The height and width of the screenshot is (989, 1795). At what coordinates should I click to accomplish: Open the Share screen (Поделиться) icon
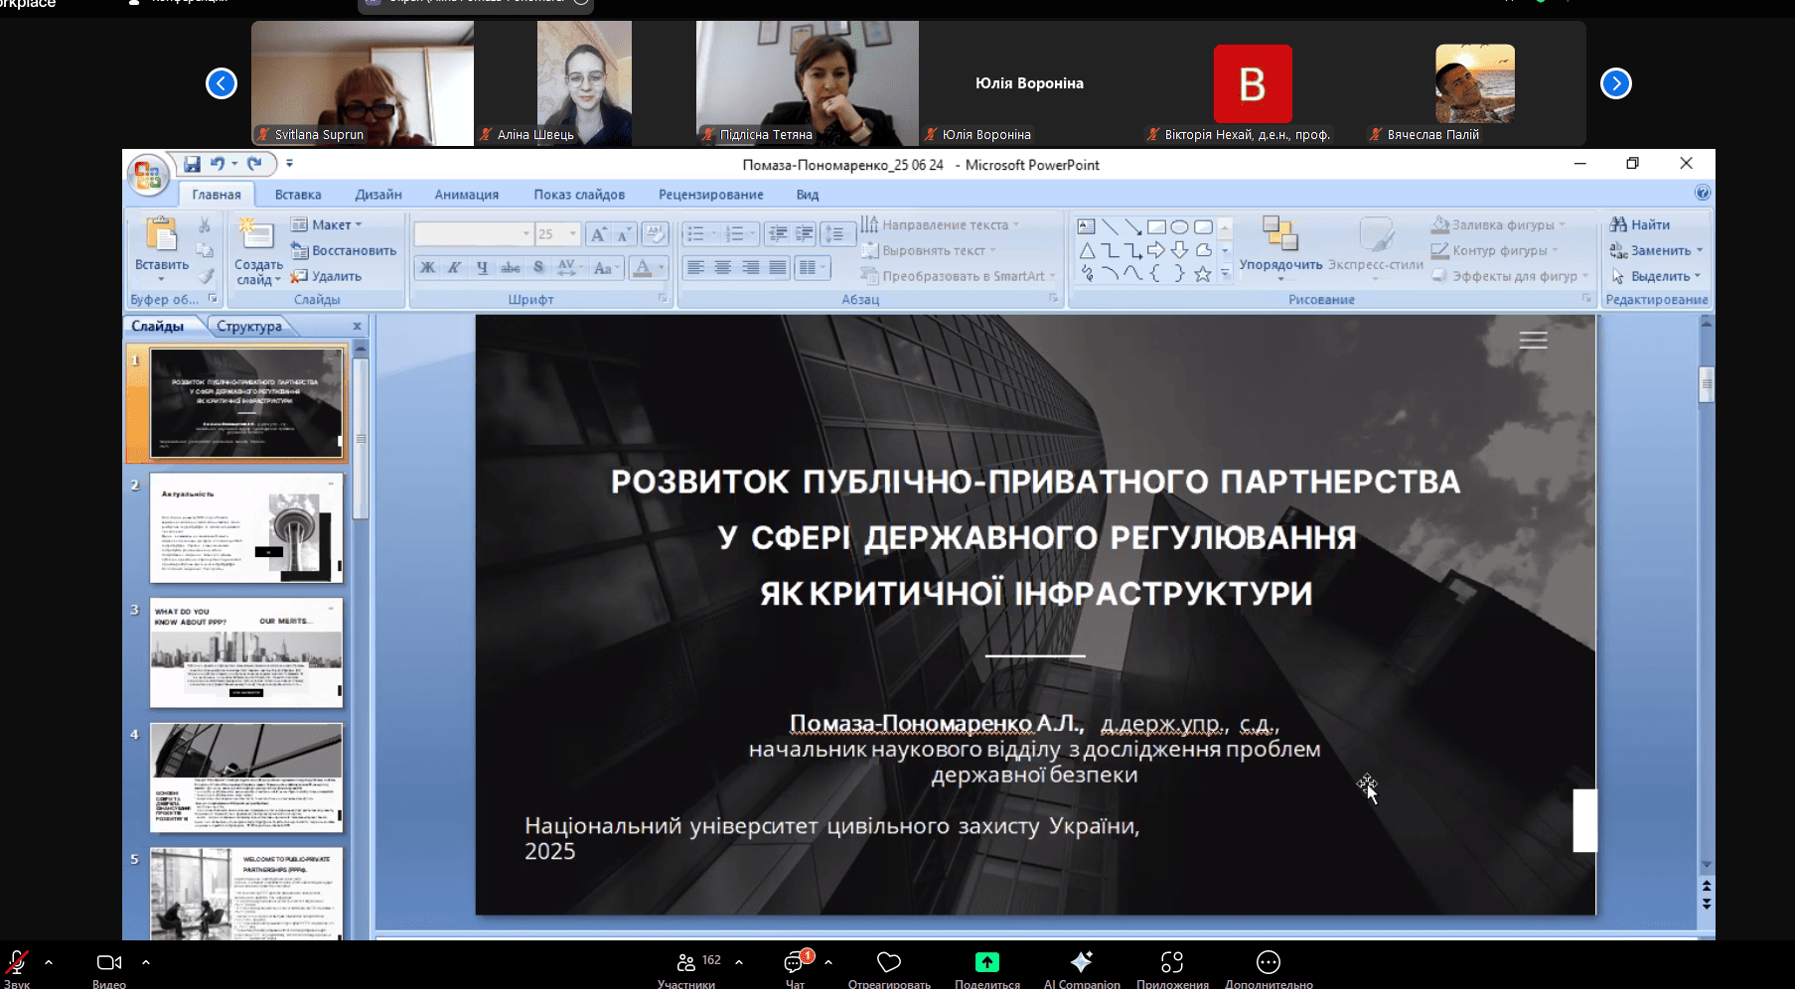(x=986, y=962)
